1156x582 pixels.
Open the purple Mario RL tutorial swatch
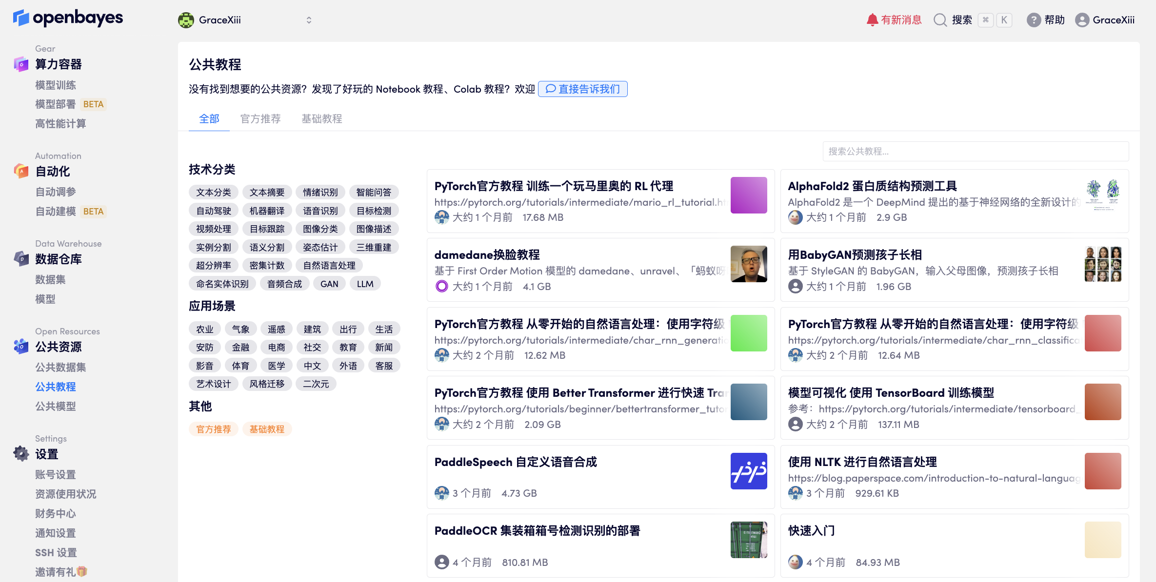click(x=749, y=195)
